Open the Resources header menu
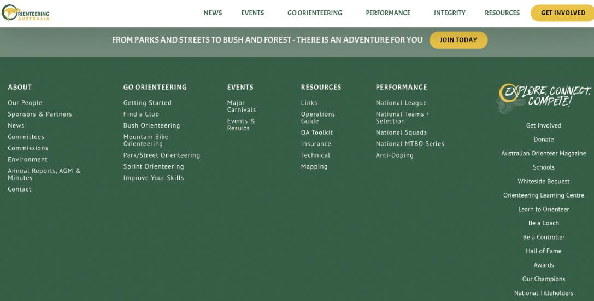Viewport: 594px width, 301px height. (x=502, y=13)
